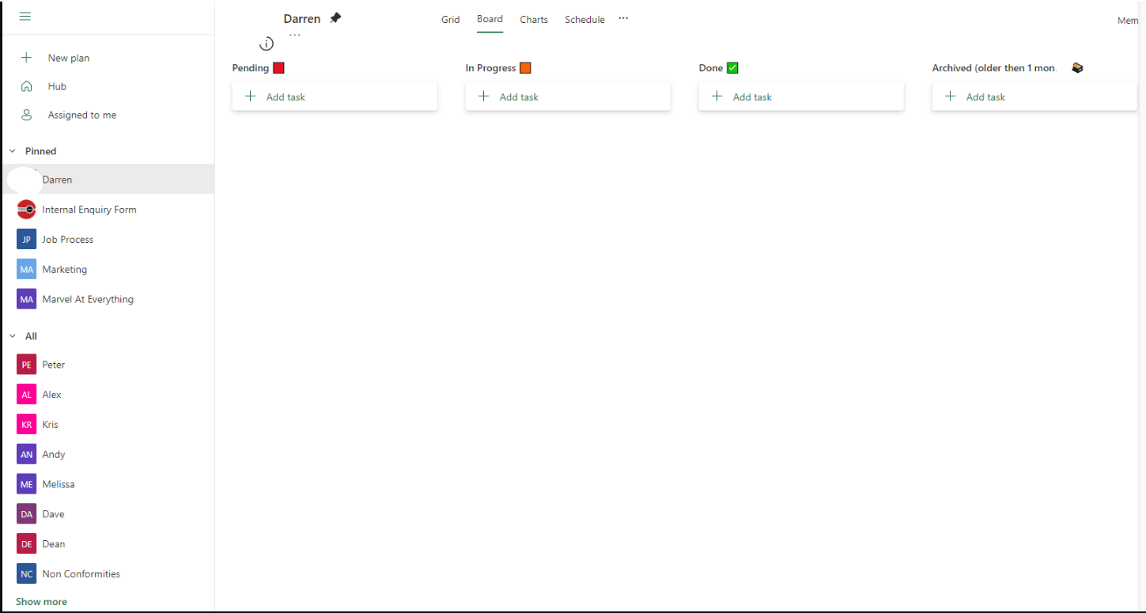Click the AL Alex avatar
This screenshot has width=1146, height=613.
[x=27, y=395]
